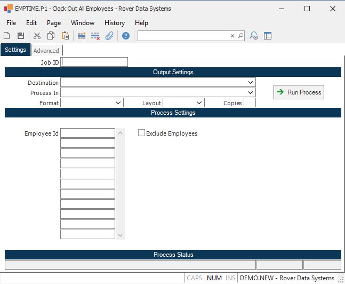Click the Insert row icon
Viewport: 345px width, 284px height.
82,36
